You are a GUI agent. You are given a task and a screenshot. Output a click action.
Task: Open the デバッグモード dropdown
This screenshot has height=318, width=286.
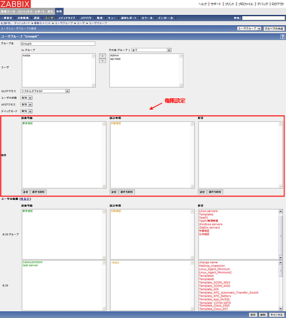26,111
